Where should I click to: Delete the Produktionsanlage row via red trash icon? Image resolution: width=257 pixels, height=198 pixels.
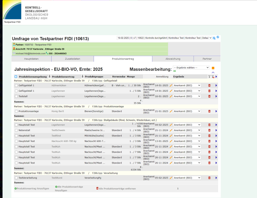pyautogui.click(x=209, y=111)
